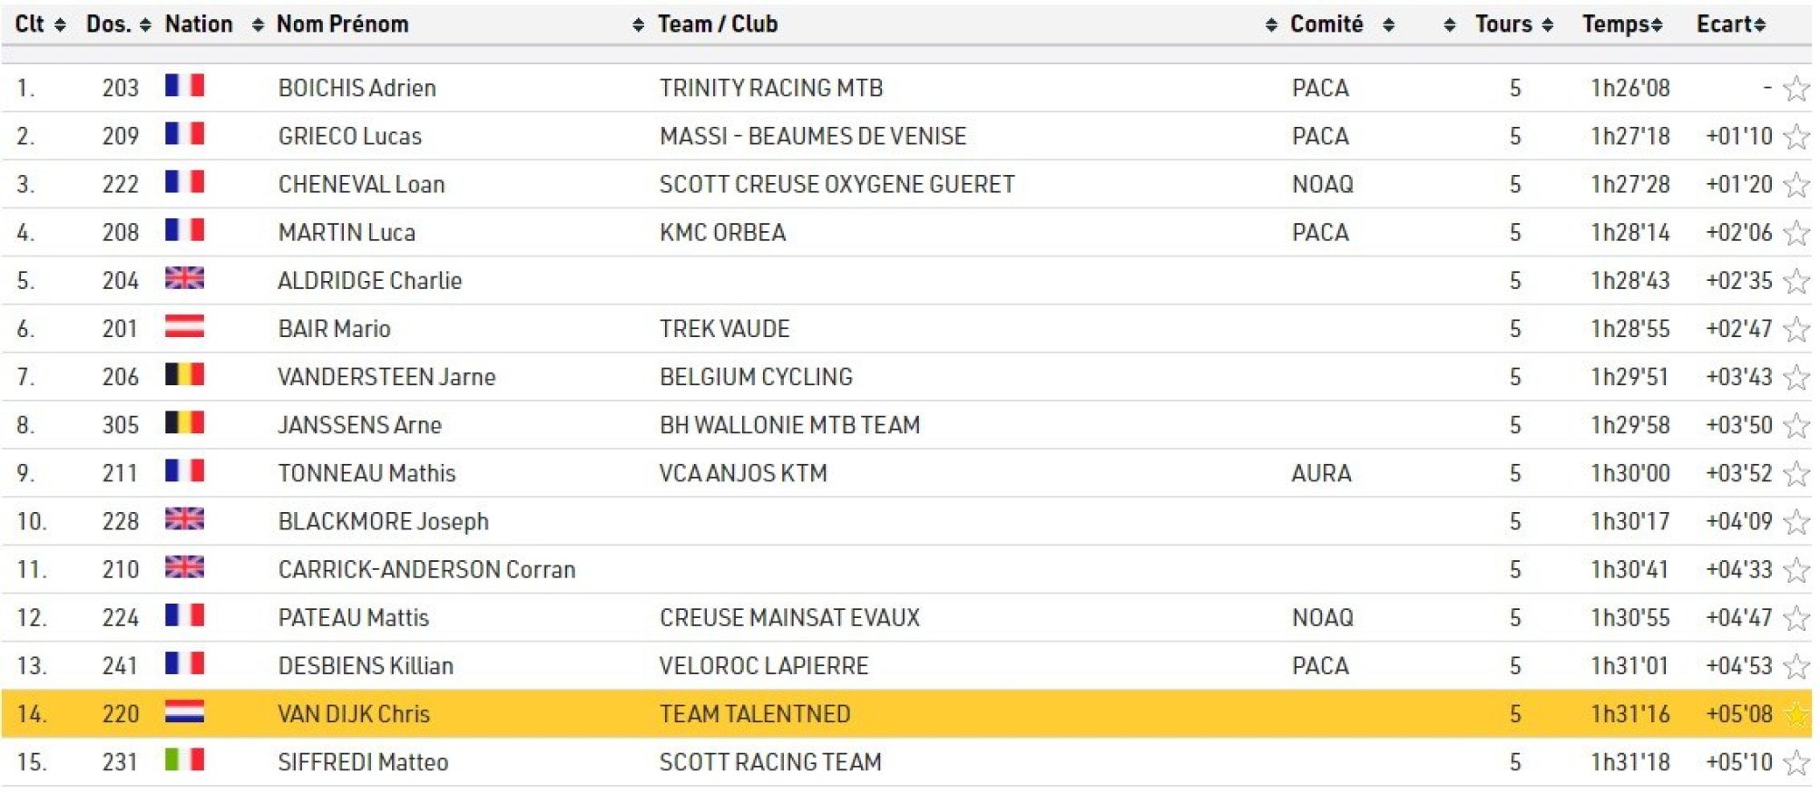Screen dimensions: 1820x793
Task: Sort table by Comité column arrows
Action: coord(1388,25)
